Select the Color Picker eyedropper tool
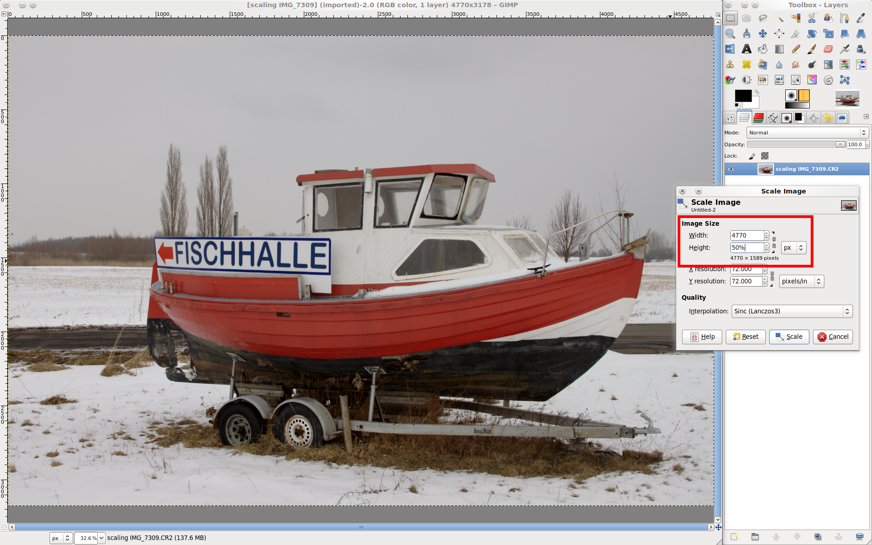The height and width of the screenshot is (545, 872). pyautogui.click(x=861, y=18)
